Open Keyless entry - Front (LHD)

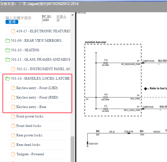37,88
